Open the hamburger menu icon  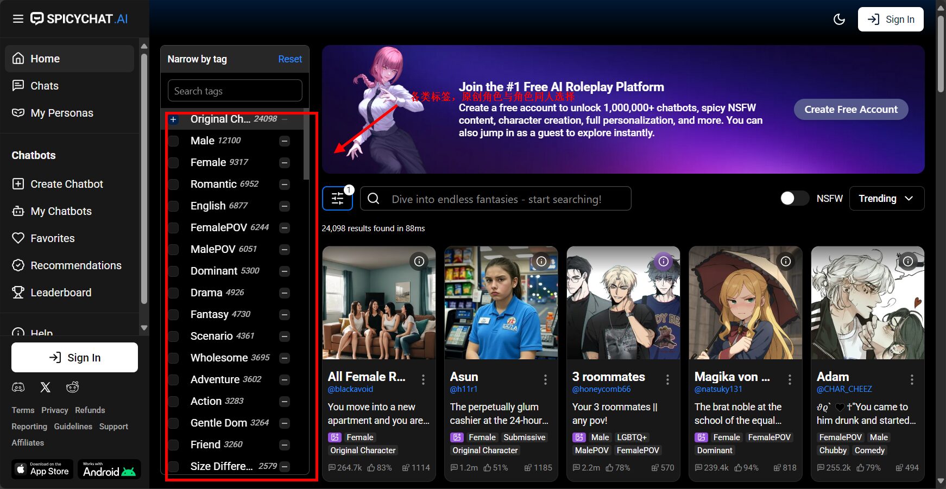click(18, 19)
